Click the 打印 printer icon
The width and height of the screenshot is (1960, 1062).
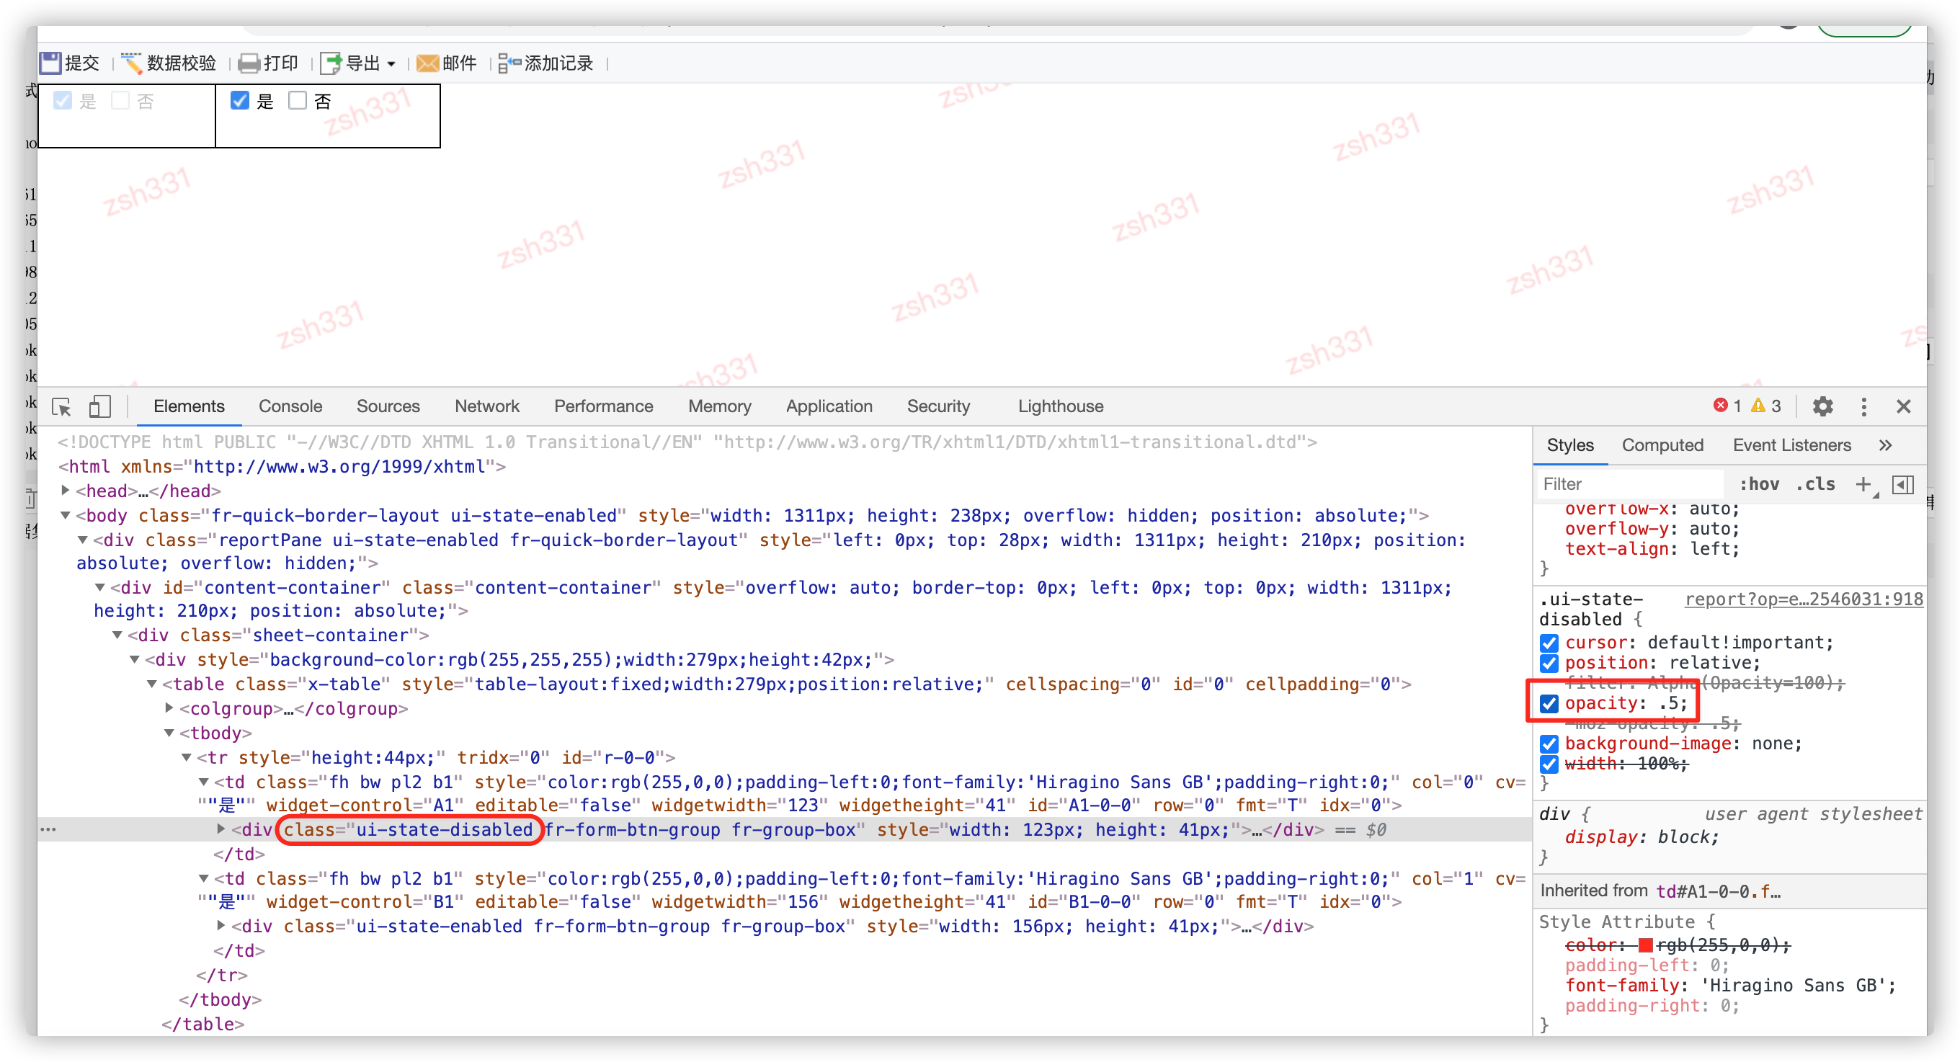pos(248,63)
